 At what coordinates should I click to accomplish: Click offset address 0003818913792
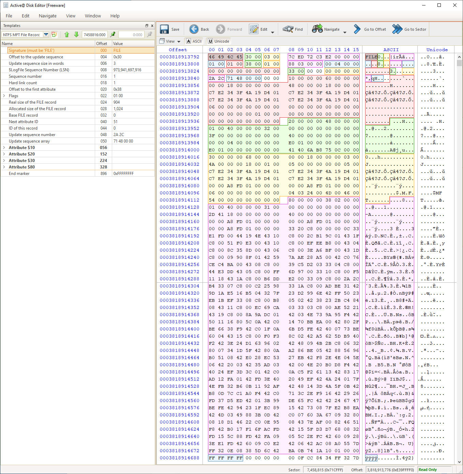point(180,57)
